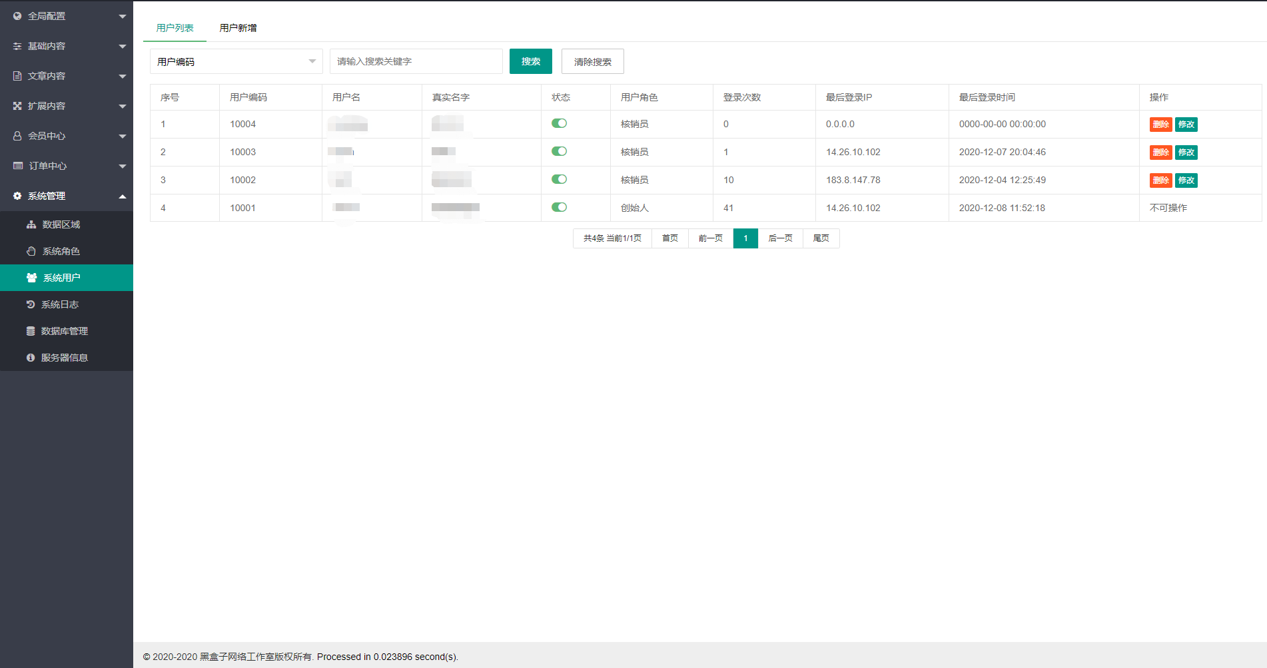Click the 系统用户 users icon
Screen dimensions: 1267x668
click(x=31, y=278)
